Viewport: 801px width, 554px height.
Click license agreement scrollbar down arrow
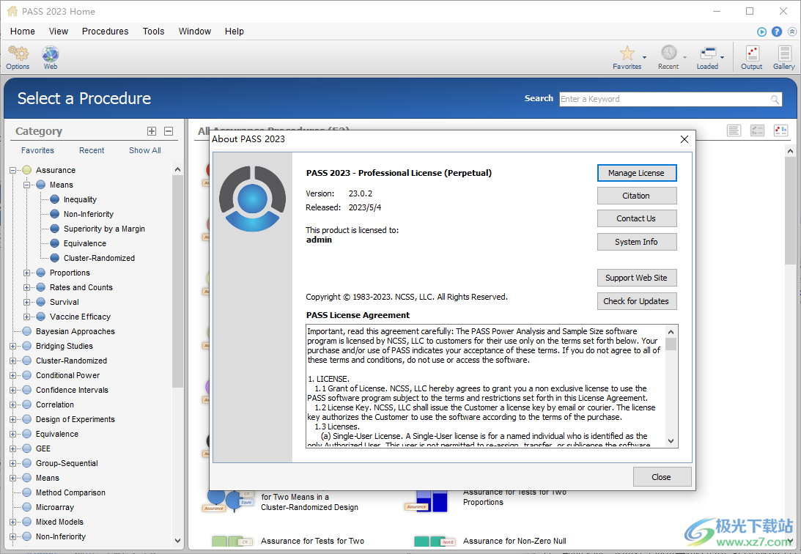(671, 441)
